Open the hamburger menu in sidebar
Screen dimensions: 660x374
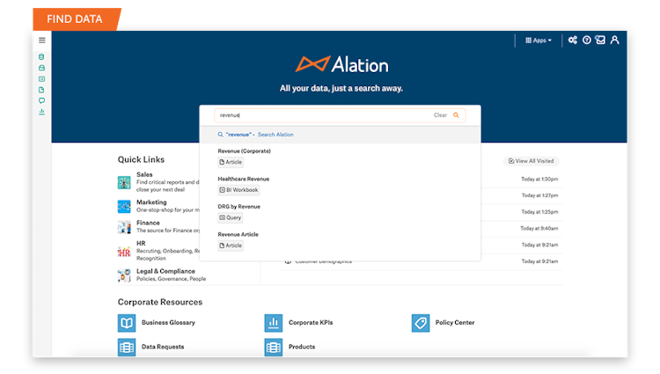coord(41,40)
